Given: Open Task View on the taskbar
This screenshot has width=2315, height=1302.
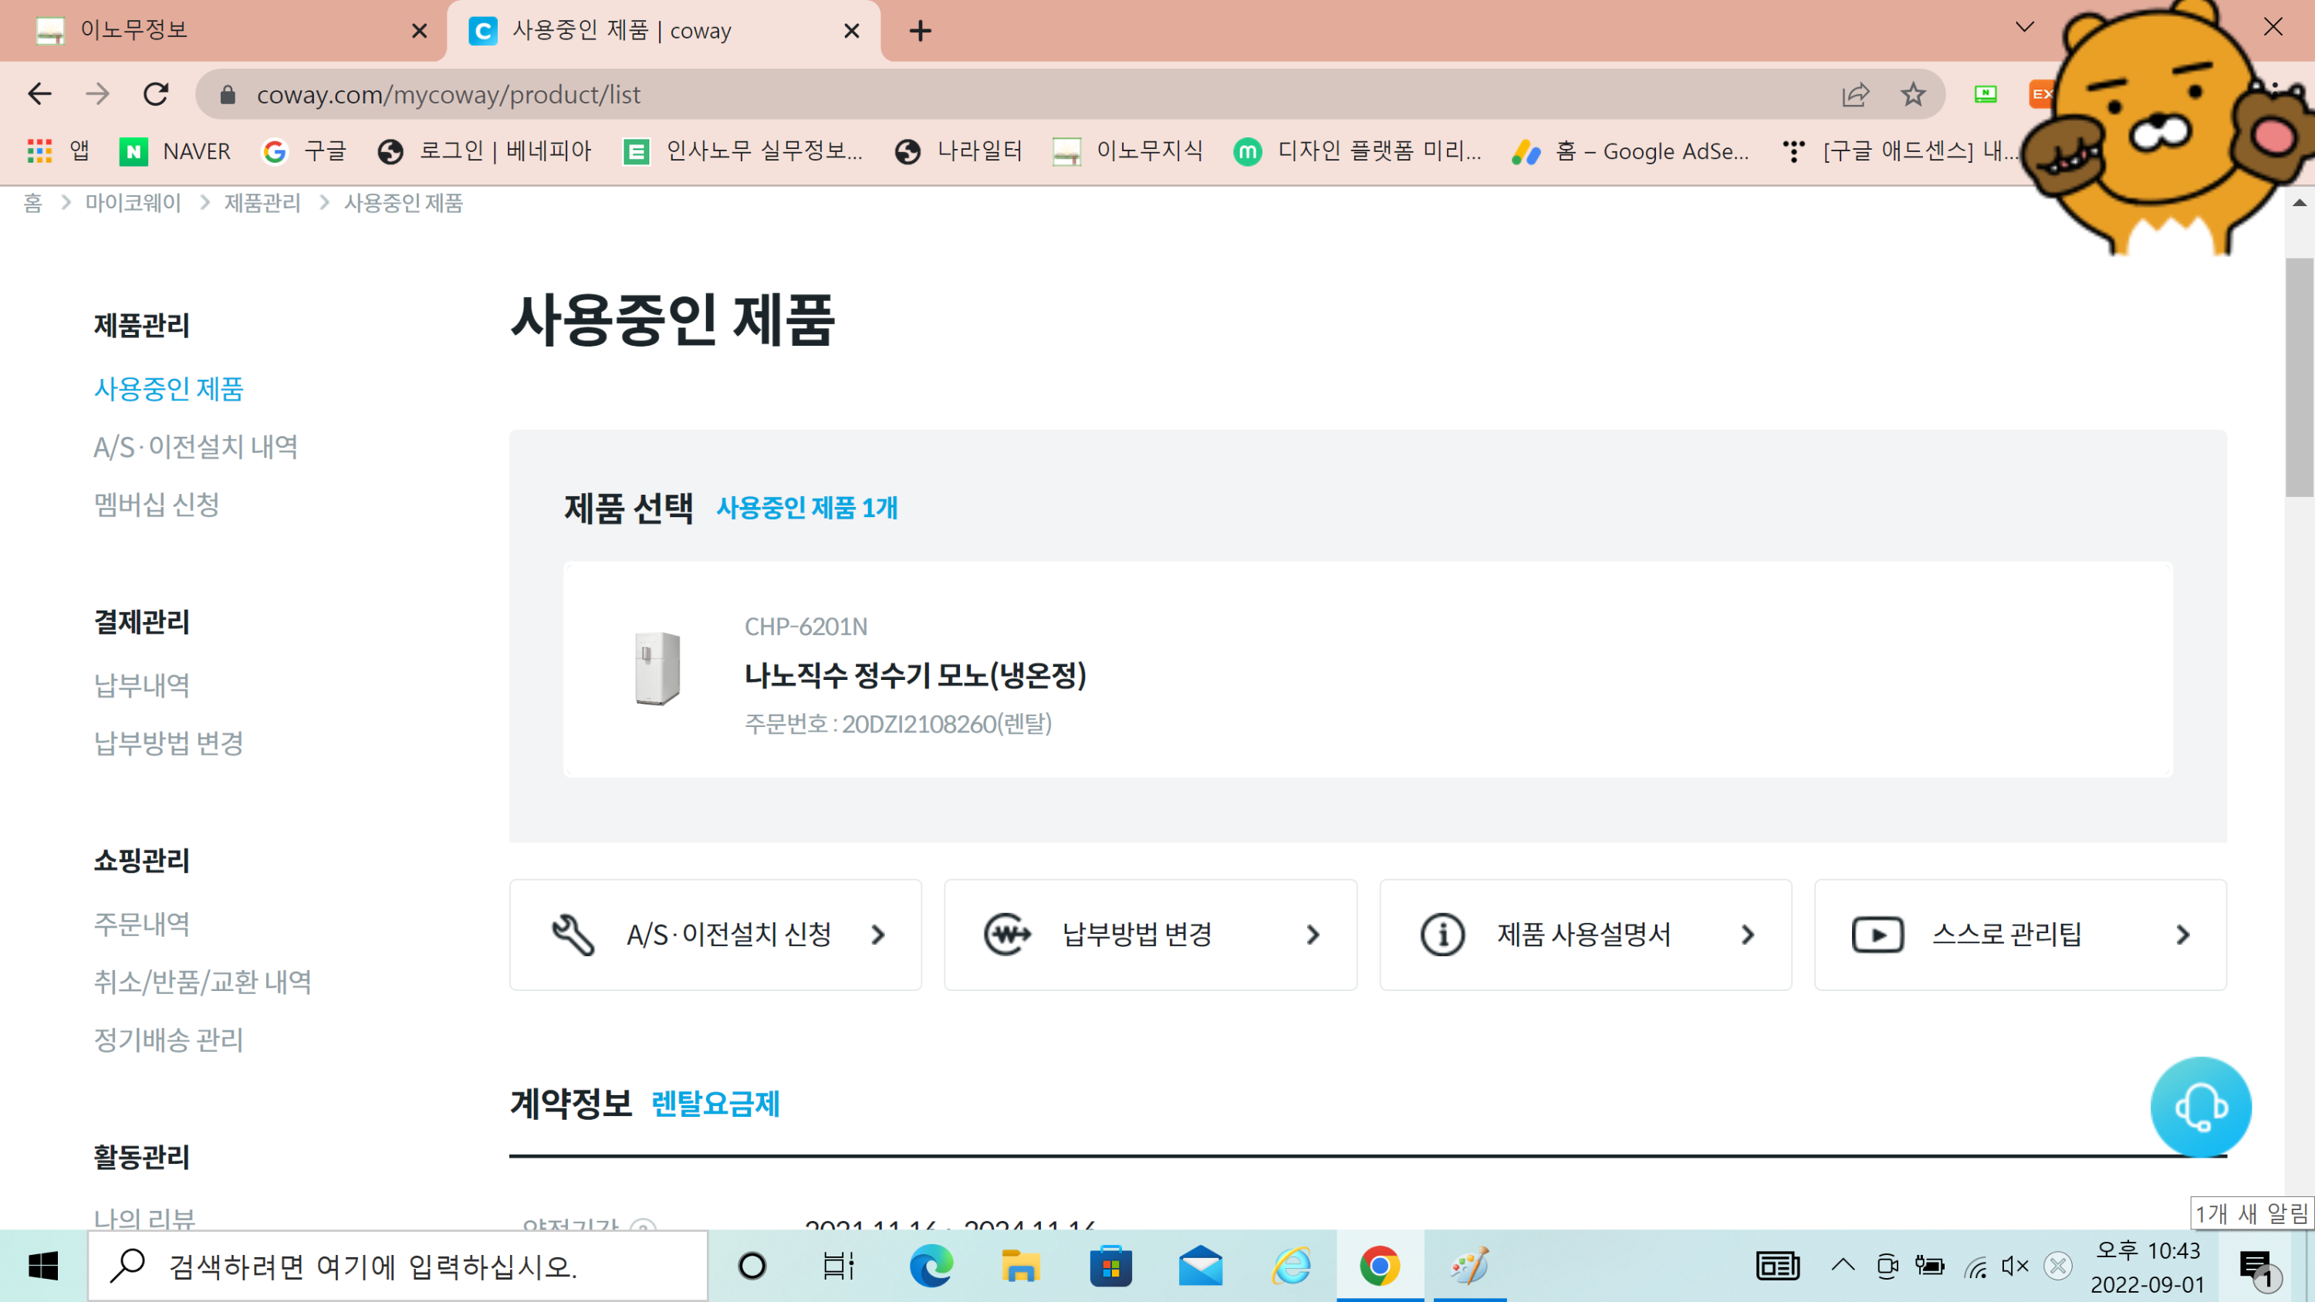Looking at the screenshot, I should [x=839, y=1267].
